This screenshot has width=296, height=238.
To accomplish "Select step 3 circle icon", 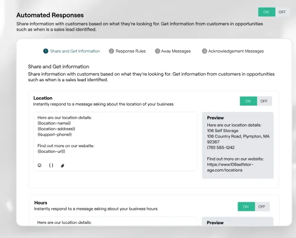I will click(x=157, y=51).
